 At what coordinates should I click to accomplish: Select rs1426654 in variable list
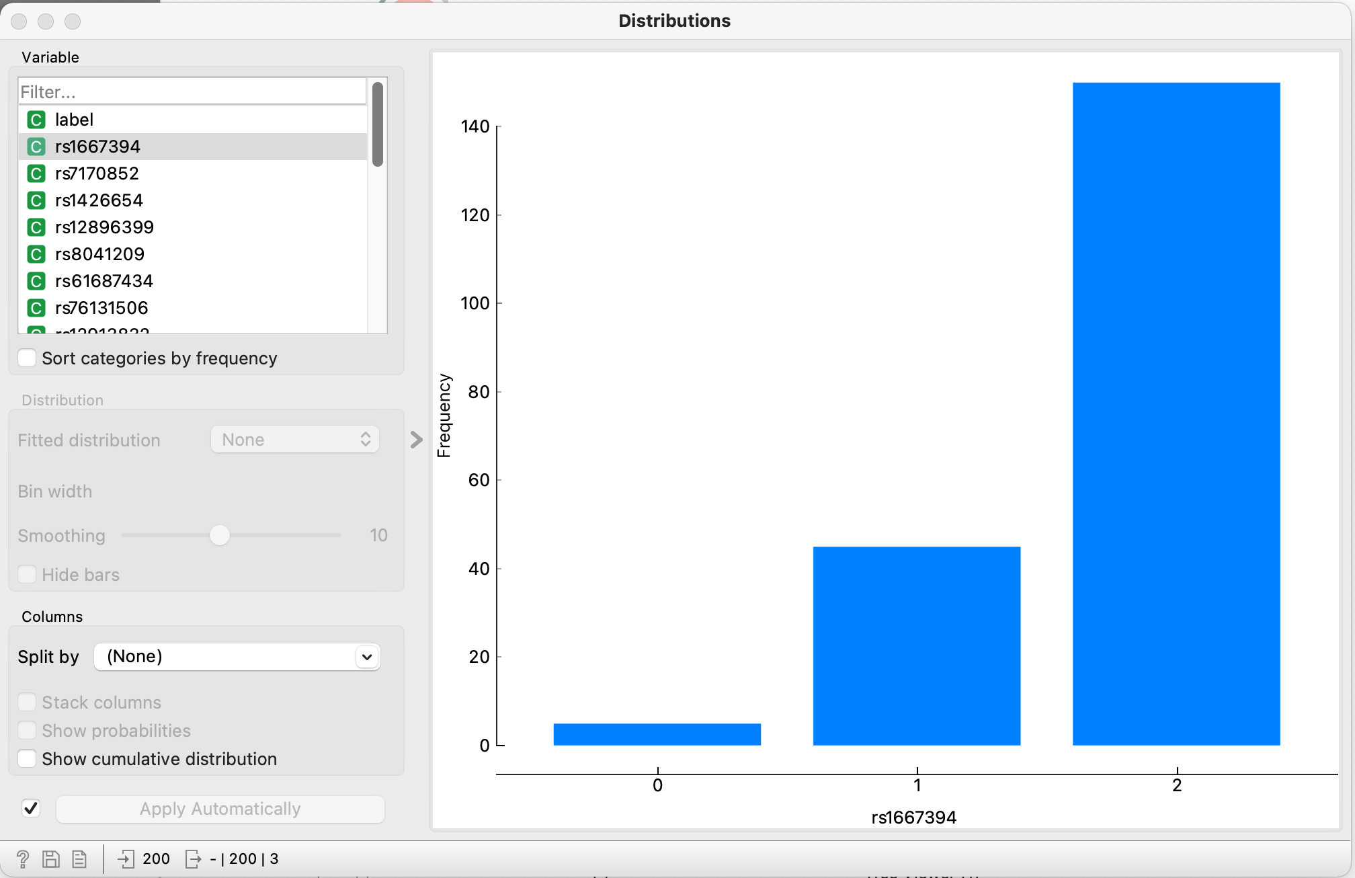click(99, 200)
